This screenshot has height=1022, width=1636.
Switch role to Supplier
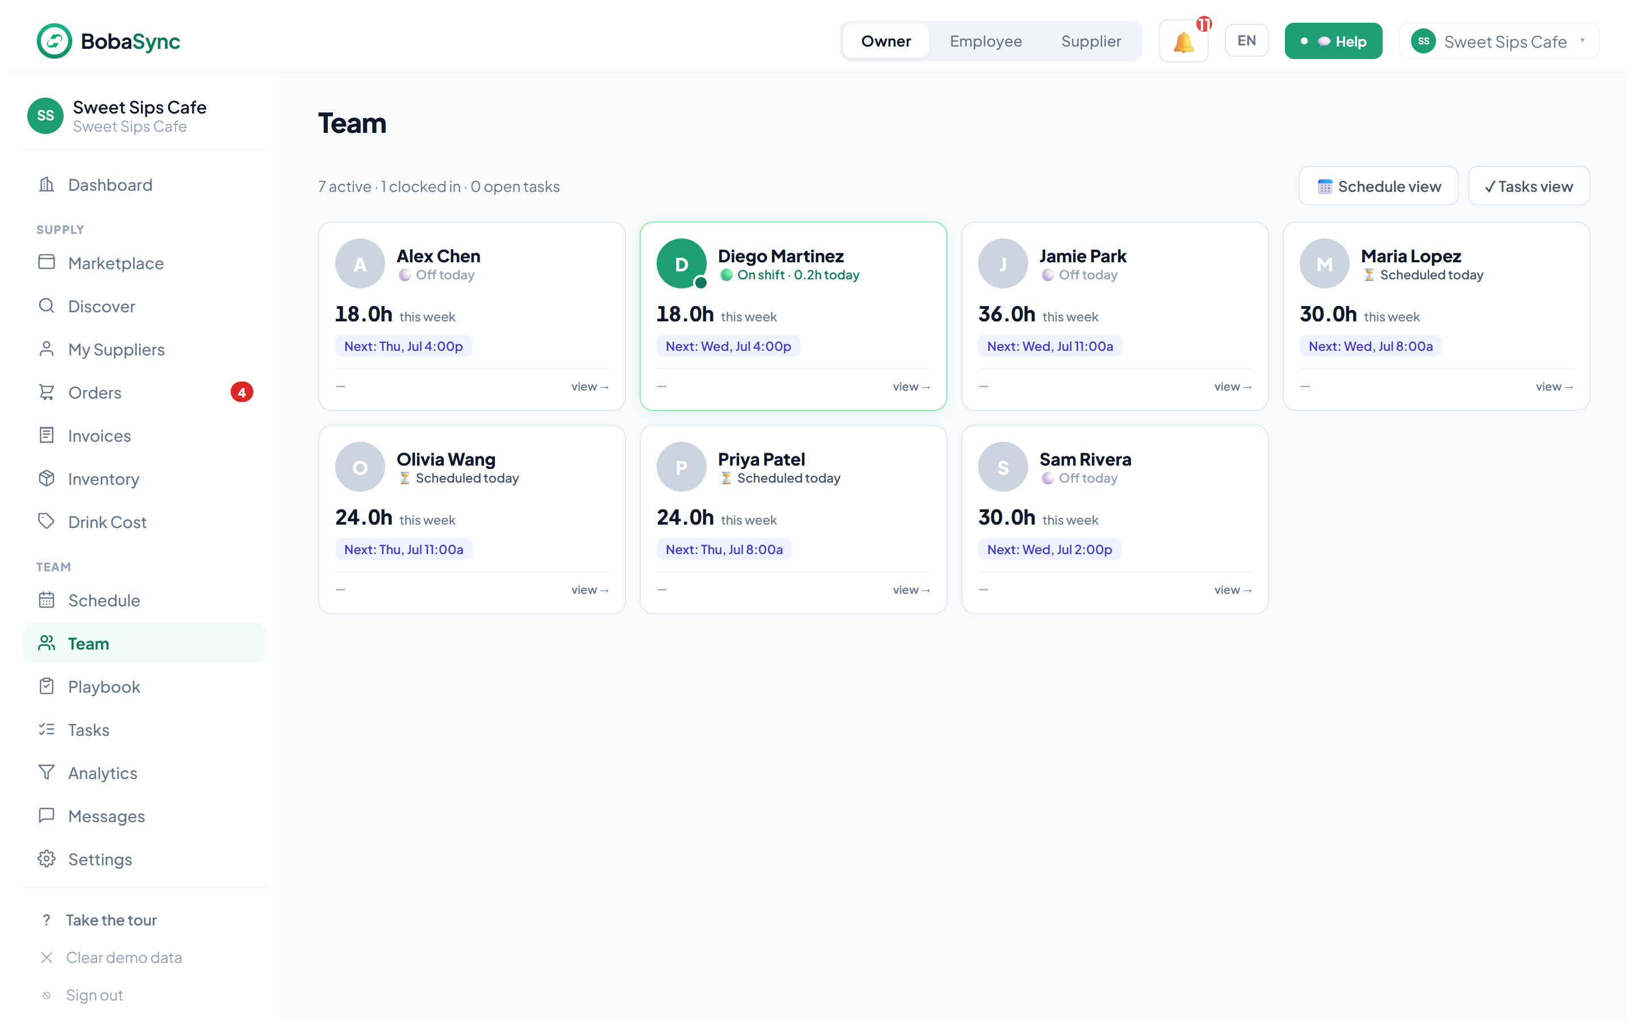(1091, 41)
